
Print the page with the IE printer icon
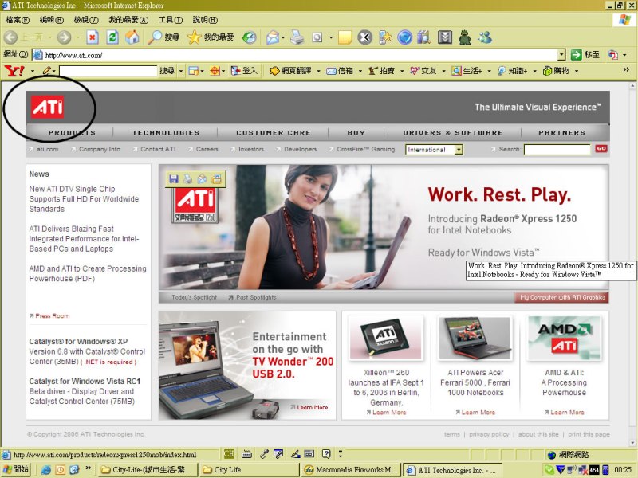[x=297, y=37]
